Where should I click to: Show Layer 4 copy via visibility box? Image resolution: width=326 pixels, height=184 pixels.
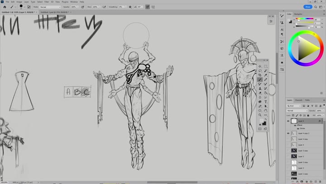pyautogui.click(x=288, y=139)
